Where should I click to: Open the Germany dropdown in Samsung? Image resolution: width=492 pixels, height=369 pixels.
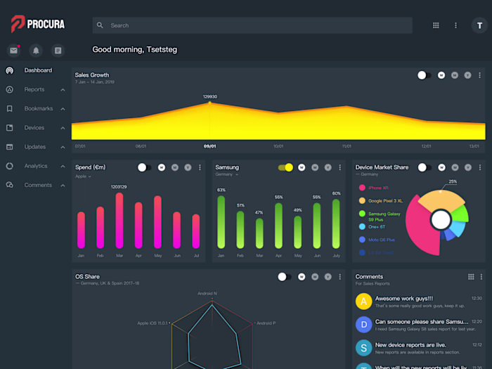(x=227, y=174)
